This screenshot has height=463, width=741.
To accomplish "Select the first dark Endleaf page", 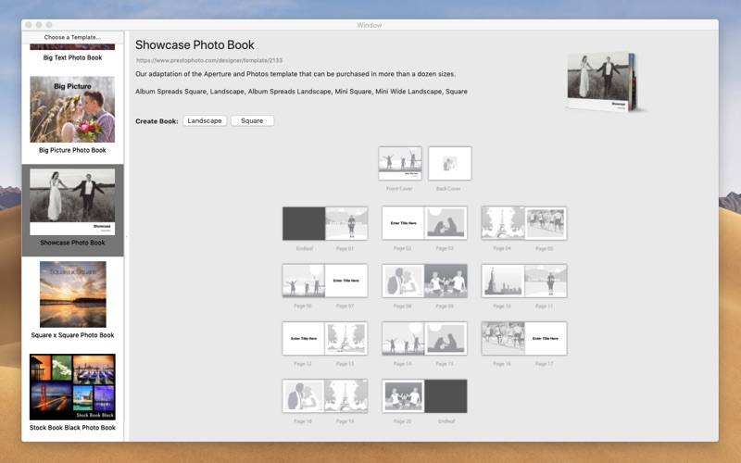I will point(304,223).
